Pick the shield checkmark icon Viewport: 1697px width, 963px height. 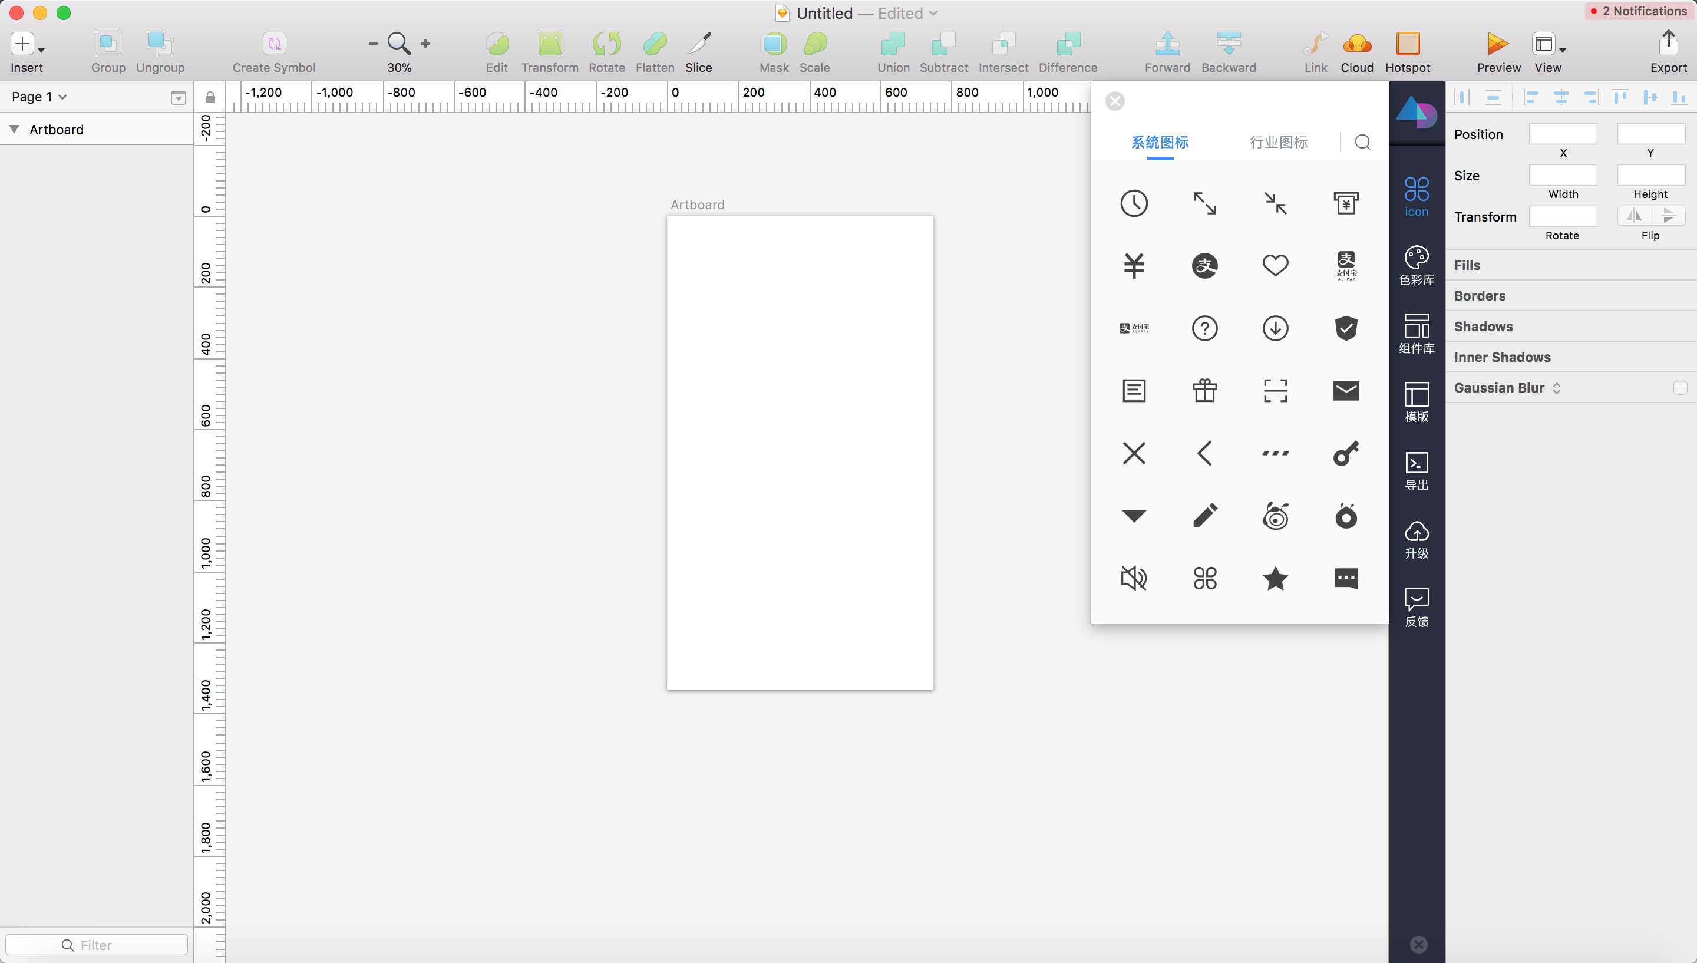[1346, 328]
